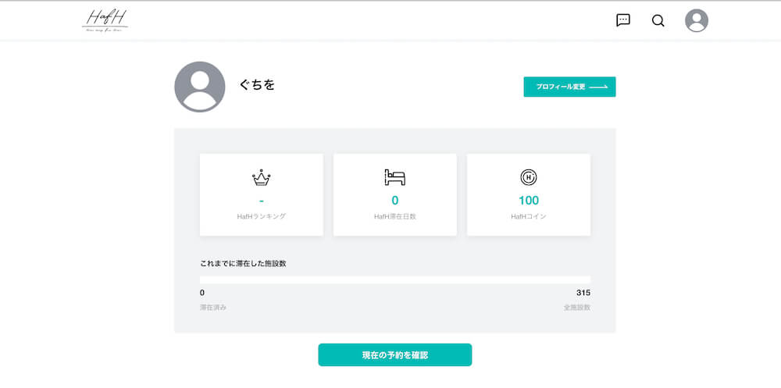The height and width of the screenshot is (388, 781).
Task: Click the ranking value dash
Action: click(x=262, y=201)
